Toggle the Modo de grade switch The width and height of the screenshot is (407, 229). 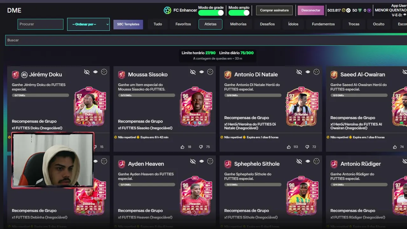211,13
